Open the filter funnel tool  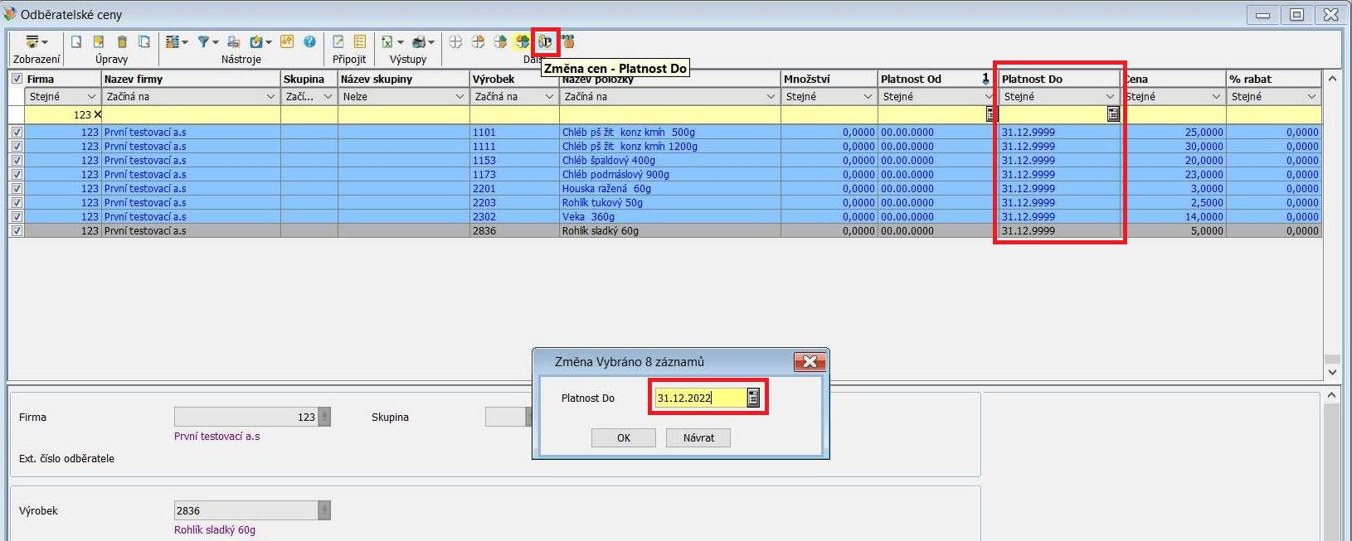[203, 41]
